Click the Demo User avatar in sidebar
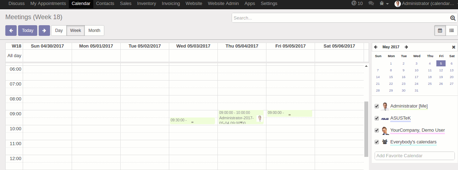The height and width of the screenshot is (170, 458). coord(385,130)
